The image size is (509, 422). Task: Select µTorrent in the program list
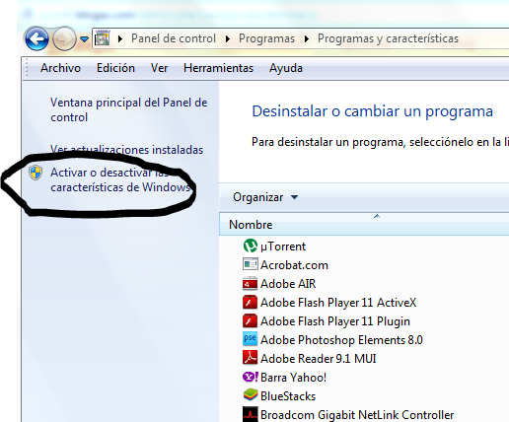[x=283, y=246]
